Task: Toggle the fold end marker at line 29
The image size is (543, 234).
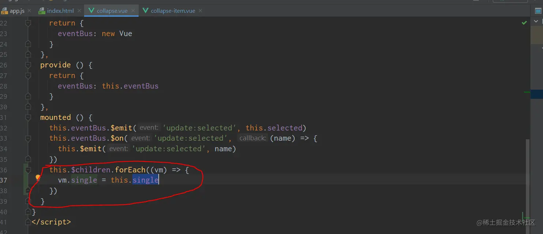Action: [x=28, y=97]
